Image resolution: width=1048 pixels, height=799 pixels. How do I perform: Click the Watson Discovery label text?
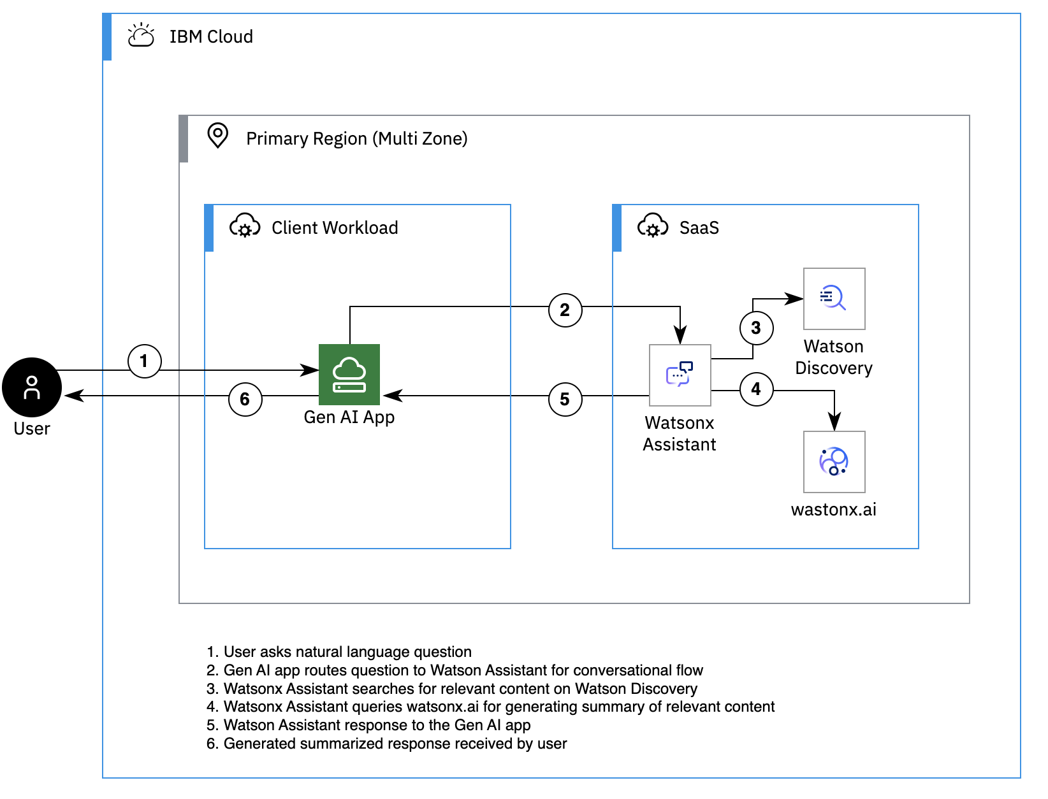[x=834, y=357]
